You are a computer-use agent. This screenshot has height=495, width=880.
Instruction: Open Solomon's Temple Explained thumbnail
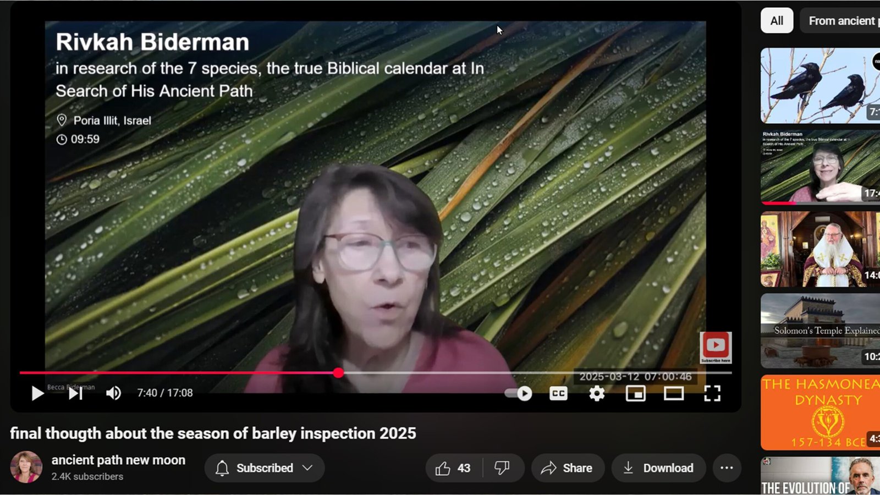pos(820,331)
